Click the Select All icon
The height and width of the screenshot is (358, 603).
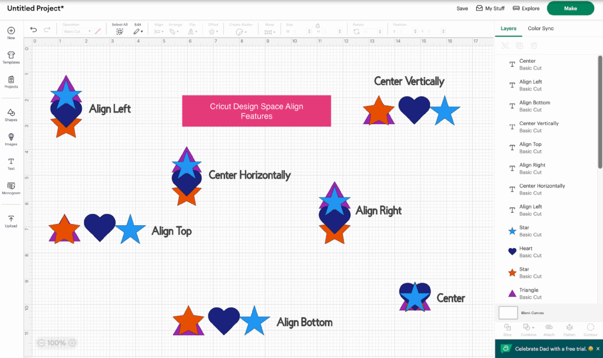(120, 32)
